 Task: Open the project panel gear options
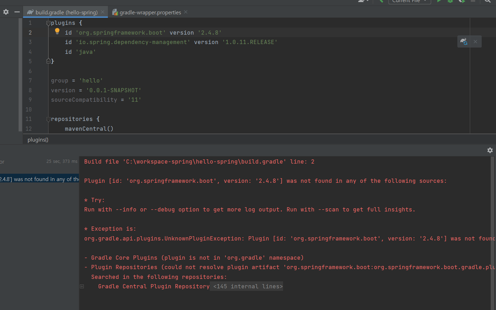[6, 12]
